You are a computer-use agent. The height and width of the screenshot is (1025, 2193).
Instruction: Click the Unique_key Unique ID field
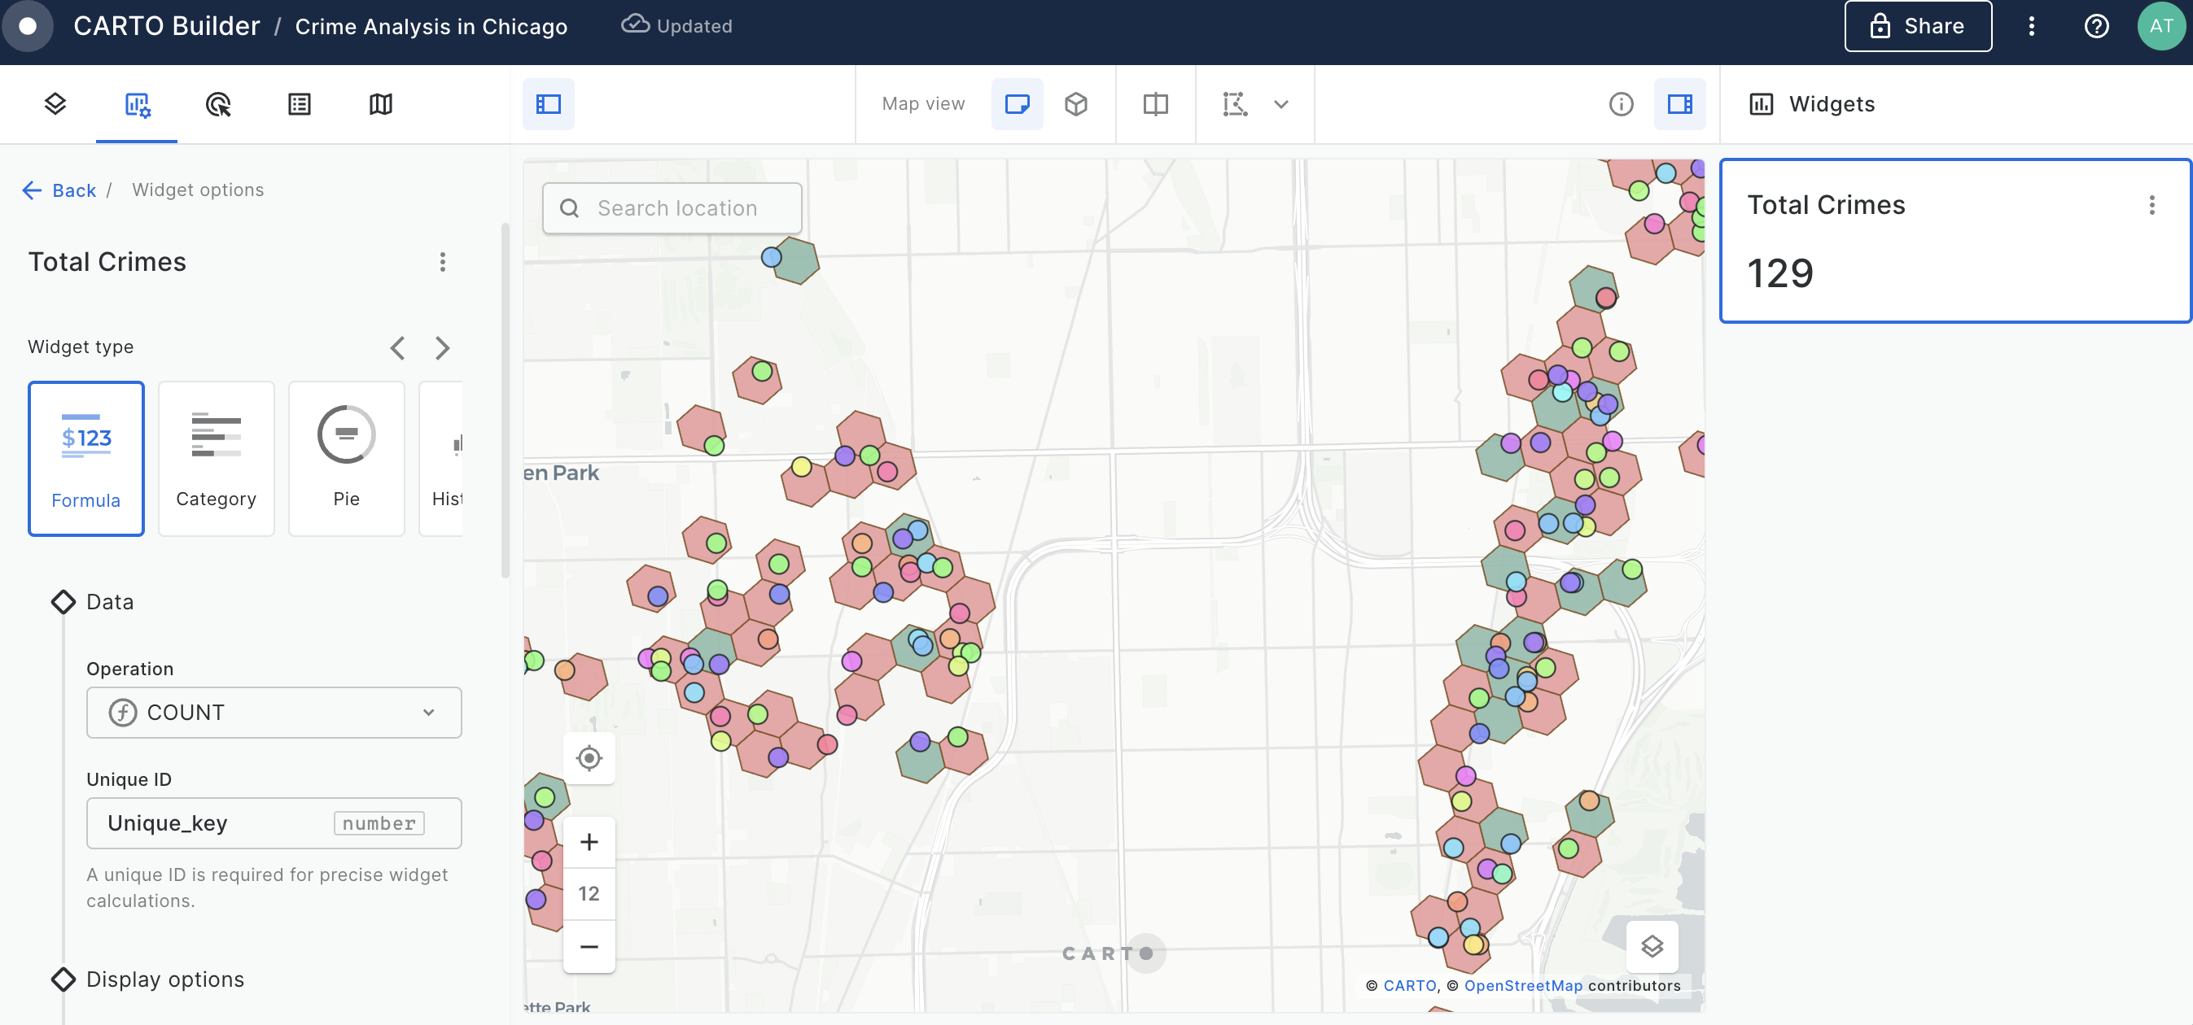tap(274, 822)
